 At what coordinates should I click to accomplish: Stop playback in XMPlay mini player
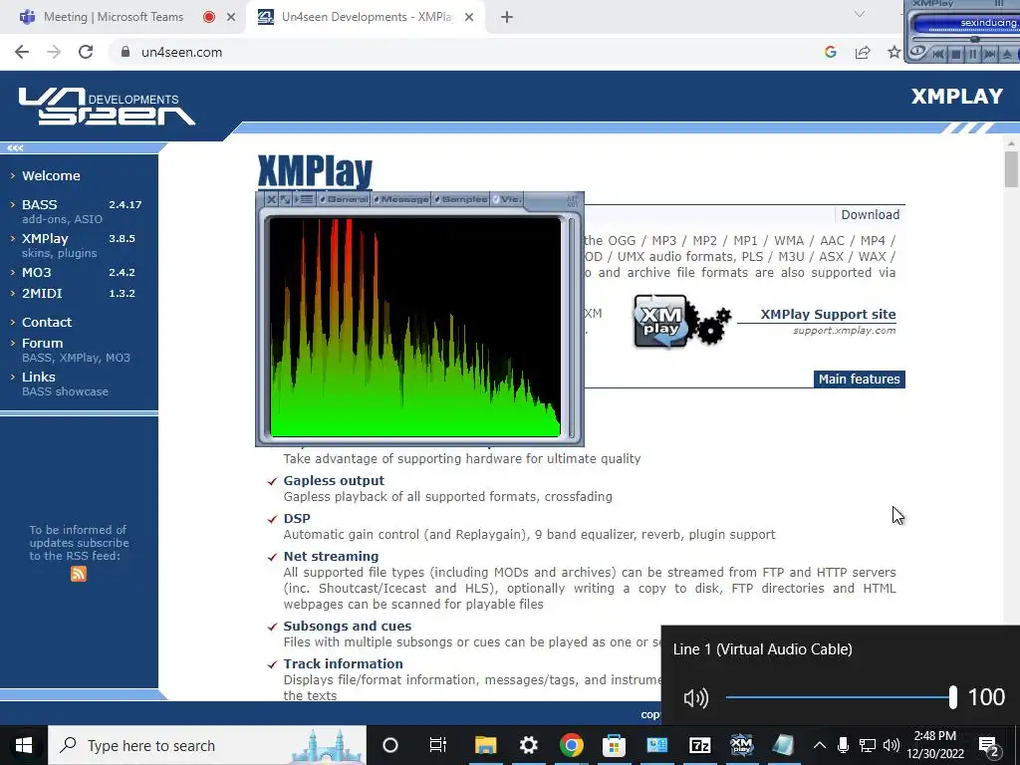[955, 54]
